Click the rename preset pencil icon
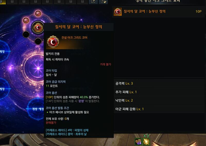 coord(93,2)
